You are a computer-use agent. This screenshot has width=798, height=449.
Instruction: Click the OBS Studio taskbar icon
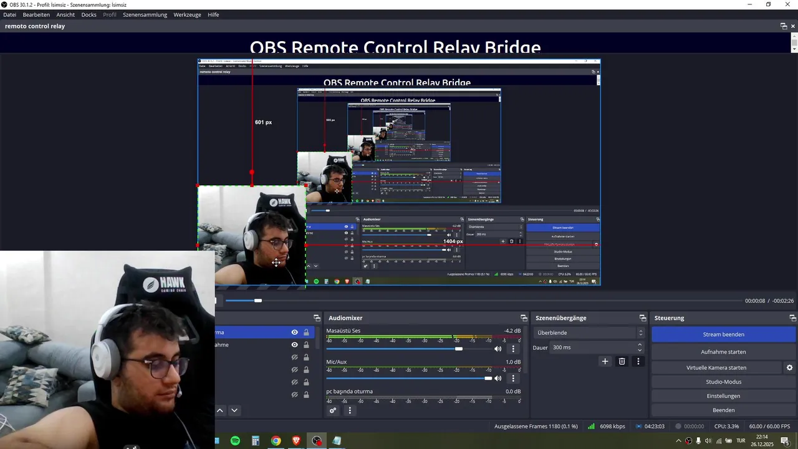[317, 441]
